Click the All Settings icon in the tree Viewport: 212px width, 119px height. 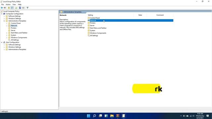(9, 40)
